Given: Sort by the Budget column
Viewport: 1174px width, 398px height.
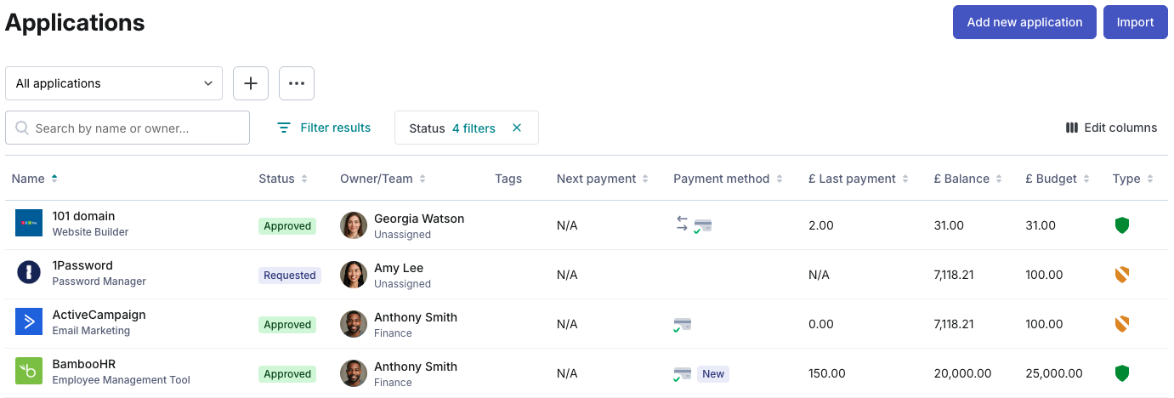Looking at the screenshot, I should click(x=1058, y=179).
